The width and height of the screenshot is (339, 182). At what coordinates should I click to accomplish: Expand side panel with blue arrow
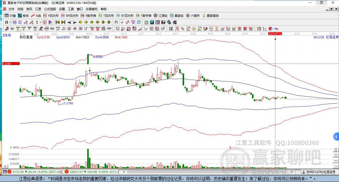click(336, 137)
